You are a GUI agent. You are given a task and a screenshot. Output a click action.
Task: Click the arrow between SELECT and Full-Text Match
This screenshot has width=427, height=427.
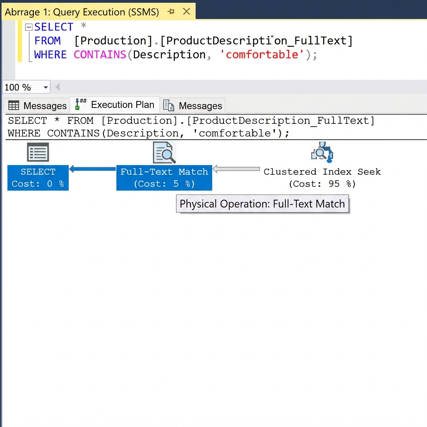pos(93,169)
